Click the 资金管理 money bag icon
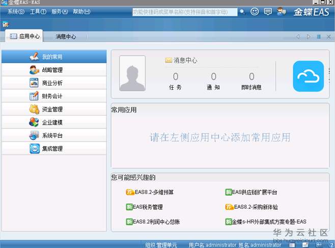The width and height of the screenshot is (335, 248). [x=34, y=109]
